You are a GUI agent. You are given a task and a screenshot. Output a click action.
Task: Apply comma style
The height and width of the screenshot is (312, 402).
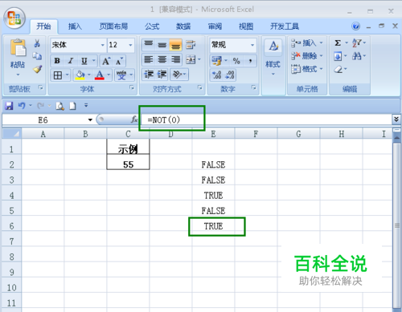point(250,61)
